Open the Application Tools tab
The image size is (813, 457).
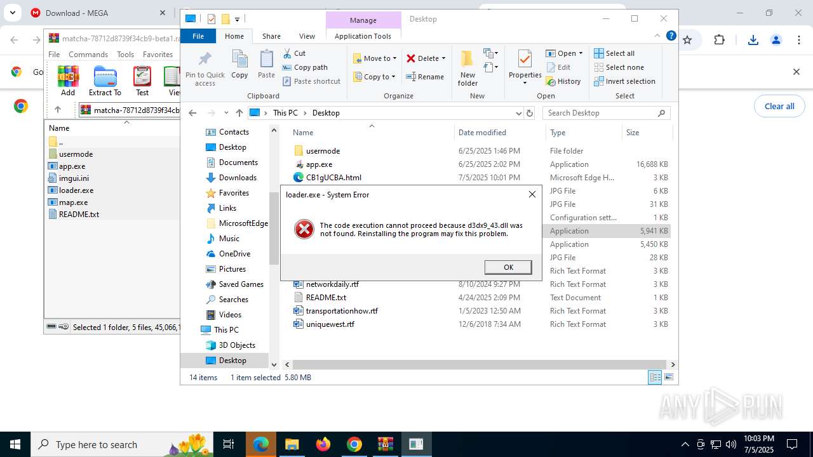tap(363, 36)
